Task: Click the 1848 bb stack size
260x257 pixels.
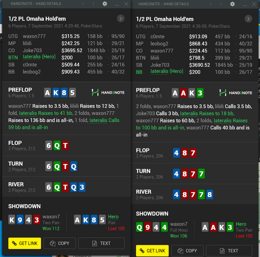Action: tap(96, 51)
